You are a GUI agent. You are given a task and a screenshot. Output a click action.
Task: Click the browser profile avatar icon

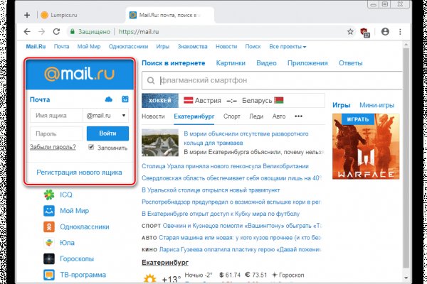click(385, 32)
